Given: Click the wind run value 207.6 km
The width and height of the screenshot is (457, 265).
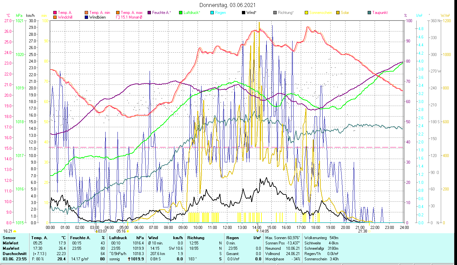Looking at the screenshot, I should [158, 253].
